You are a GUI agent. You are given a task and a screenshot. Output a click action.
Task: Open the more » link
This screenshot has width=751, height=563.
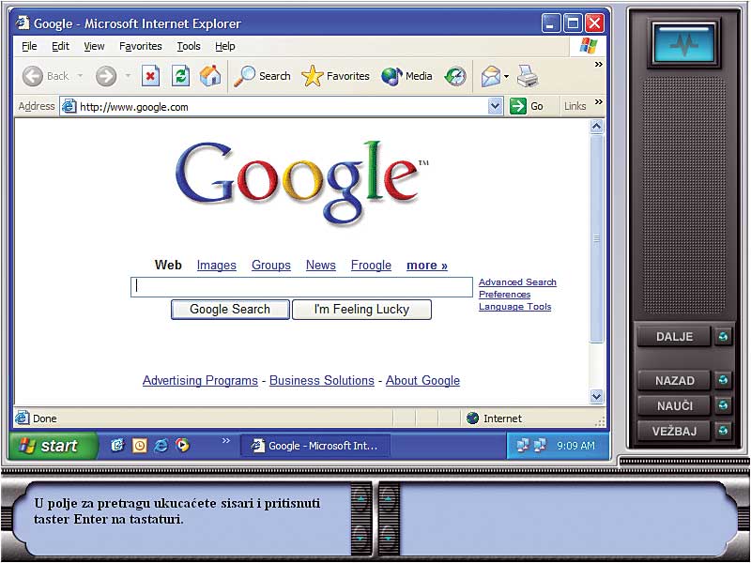[x=427, y=266]
